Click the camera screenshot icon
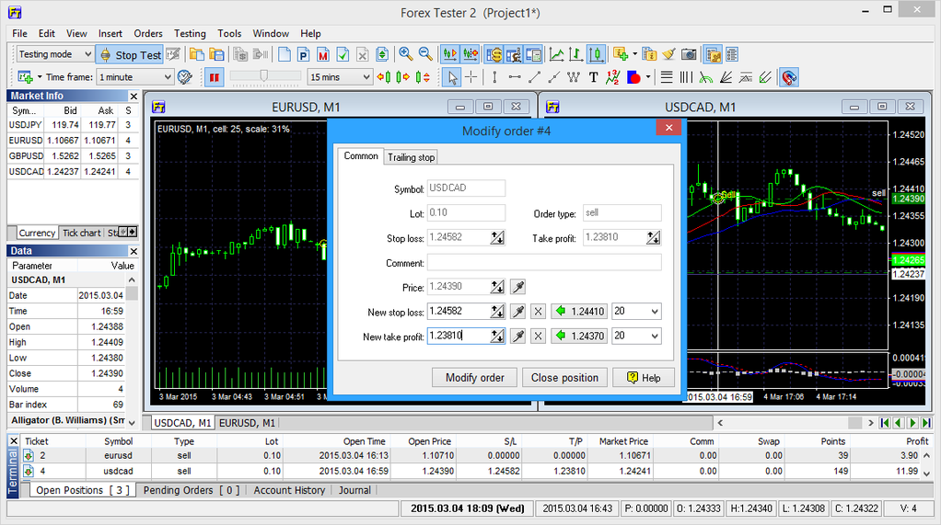The image size is (941, 525). (x=689, y=55)
